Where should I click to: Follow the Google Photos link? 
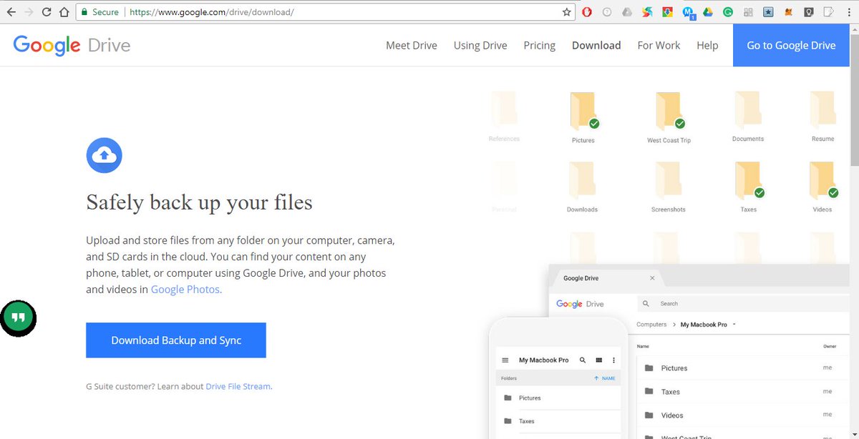click(186, 290)
